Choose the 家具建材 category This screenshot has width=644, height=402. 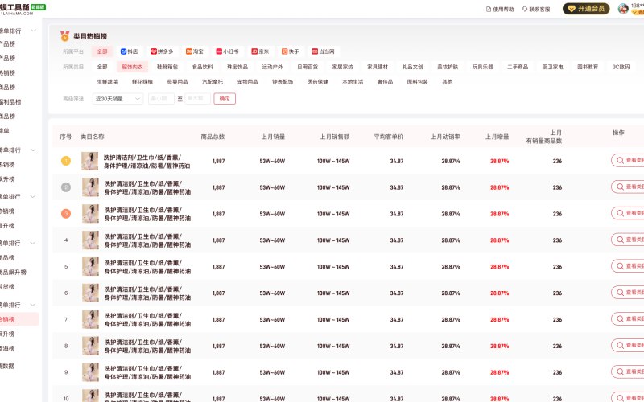tap(378, 67)
